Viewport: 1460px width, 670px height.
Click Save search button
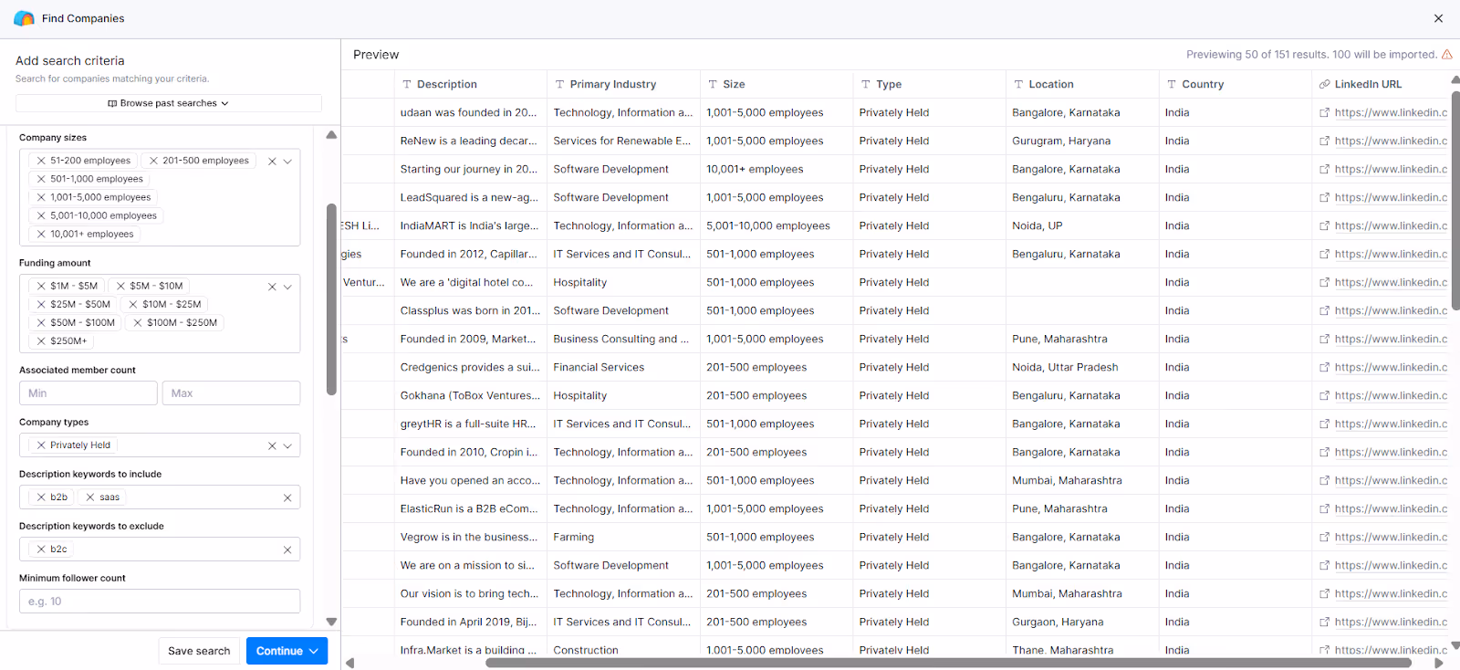click(x=199, y=651)
